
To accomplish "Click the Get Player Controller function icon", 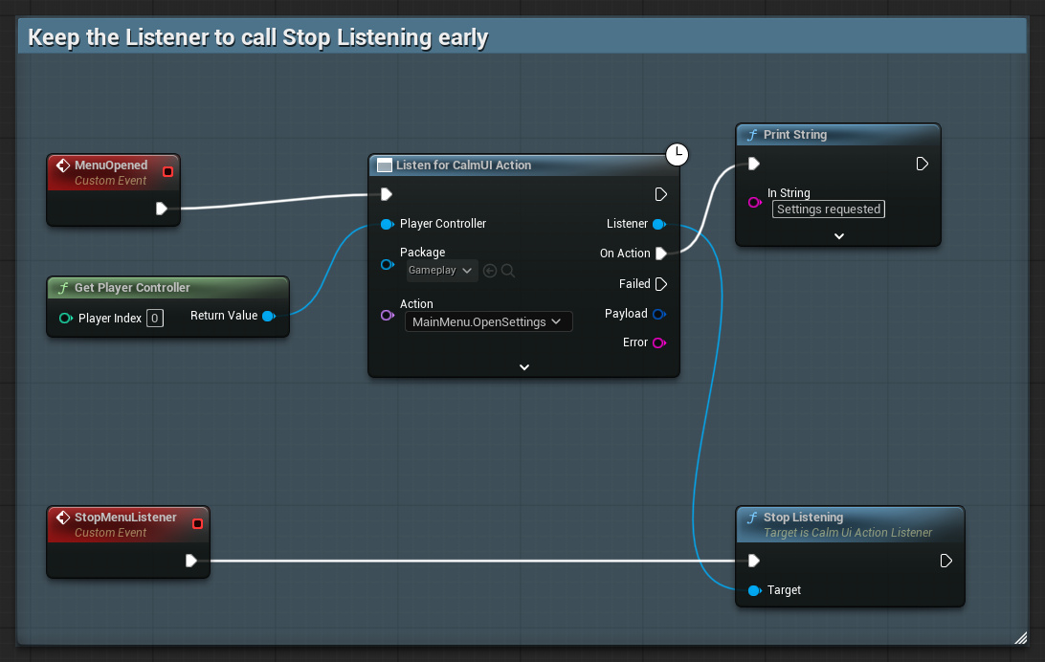I will click(63, 288).
